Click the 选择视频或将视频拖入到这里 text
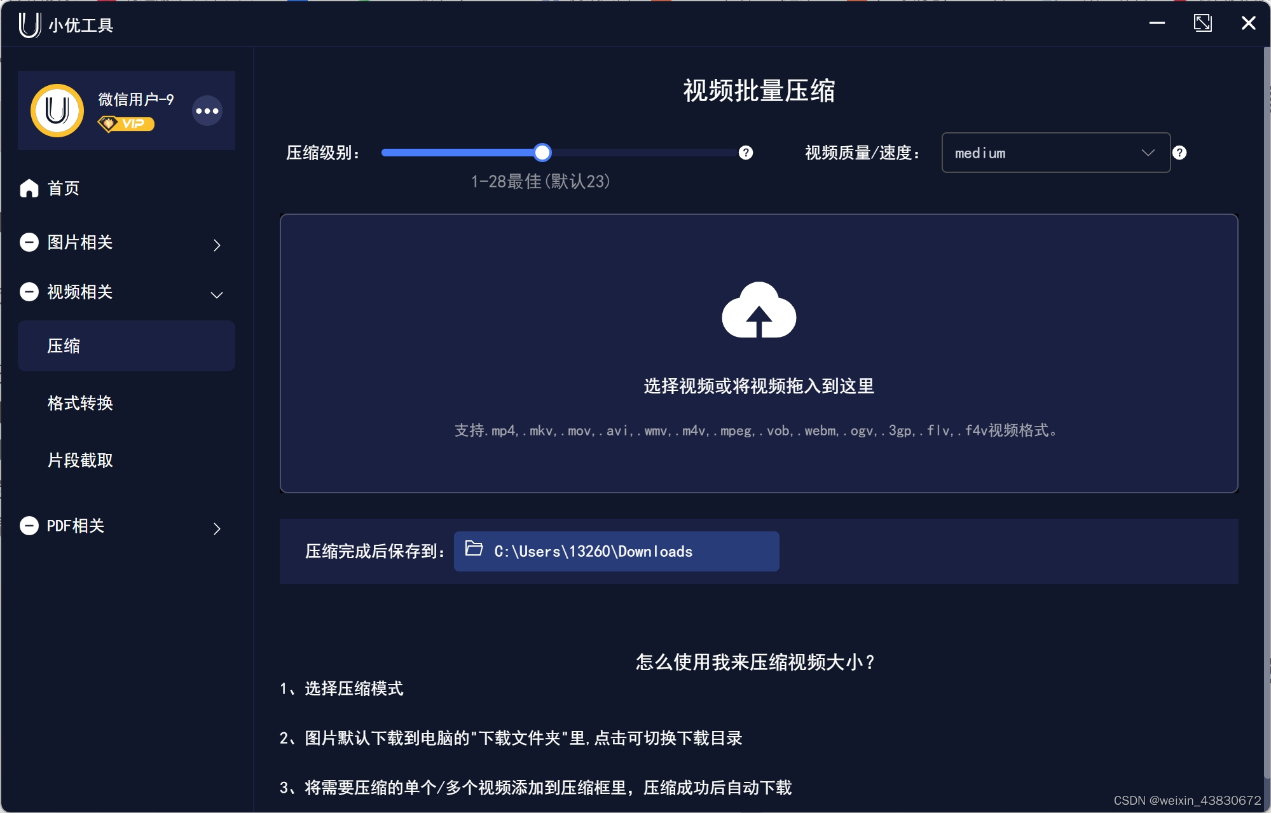The width and height of the screenshot is (1271, 813). 759,386
